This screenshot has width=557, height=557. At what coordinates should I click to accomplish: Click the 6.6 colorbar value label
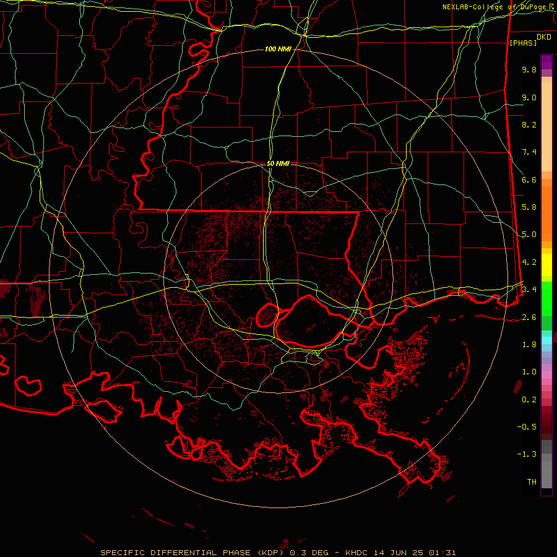point(529,179)
